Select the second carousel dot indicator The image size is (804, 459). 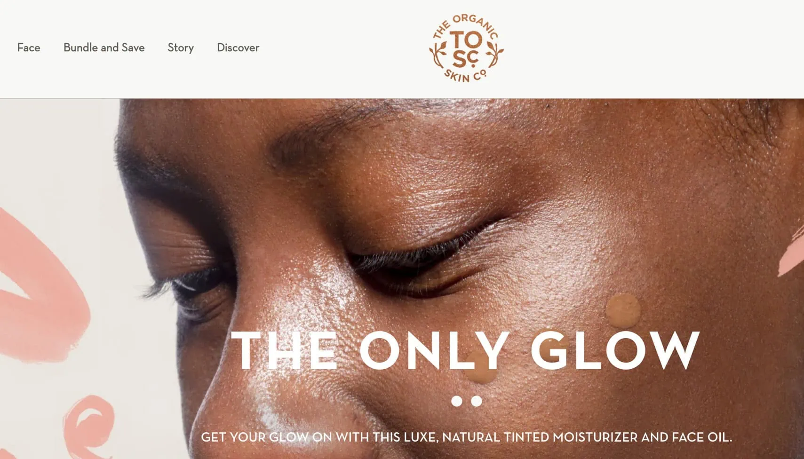point(477,401)
